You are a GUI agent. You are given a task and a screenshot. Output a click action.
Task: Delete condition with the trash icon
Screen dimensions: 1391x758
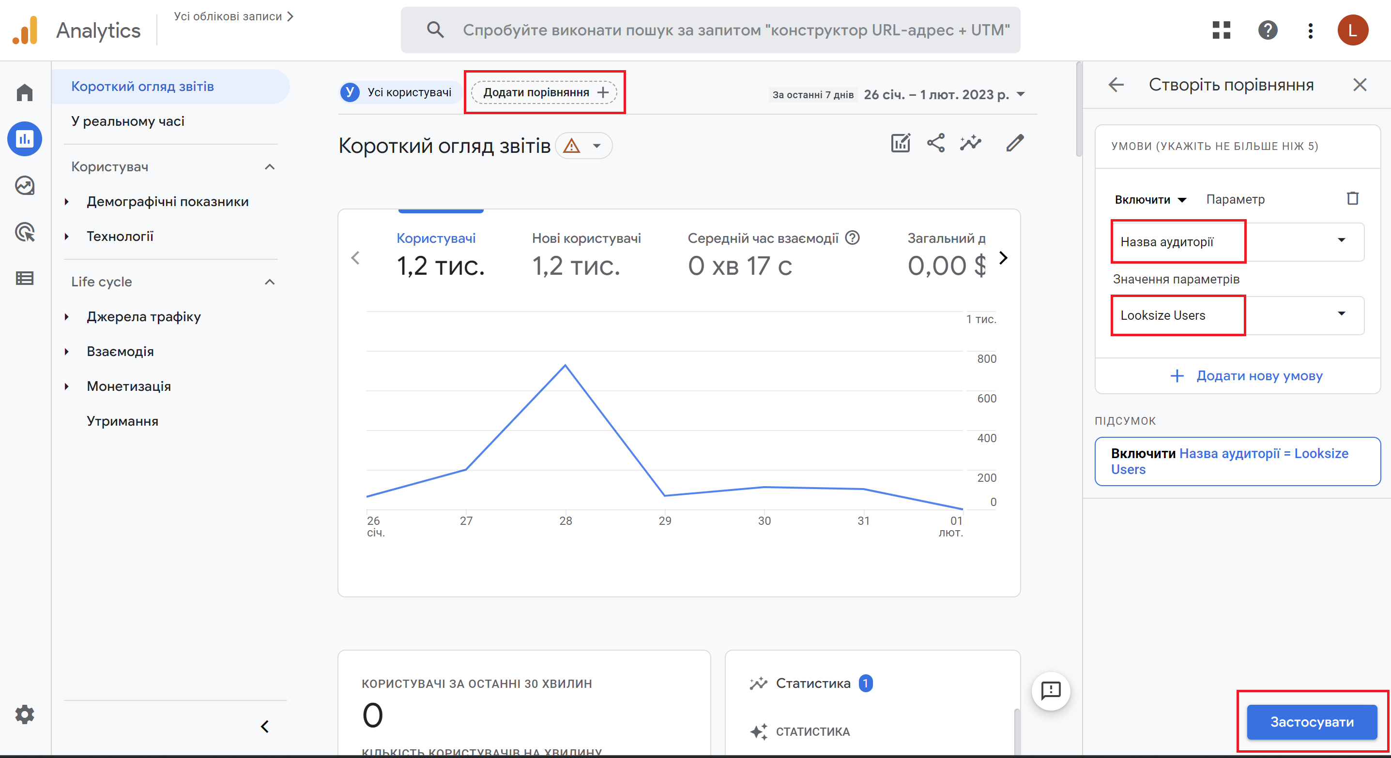[1353, 198]
